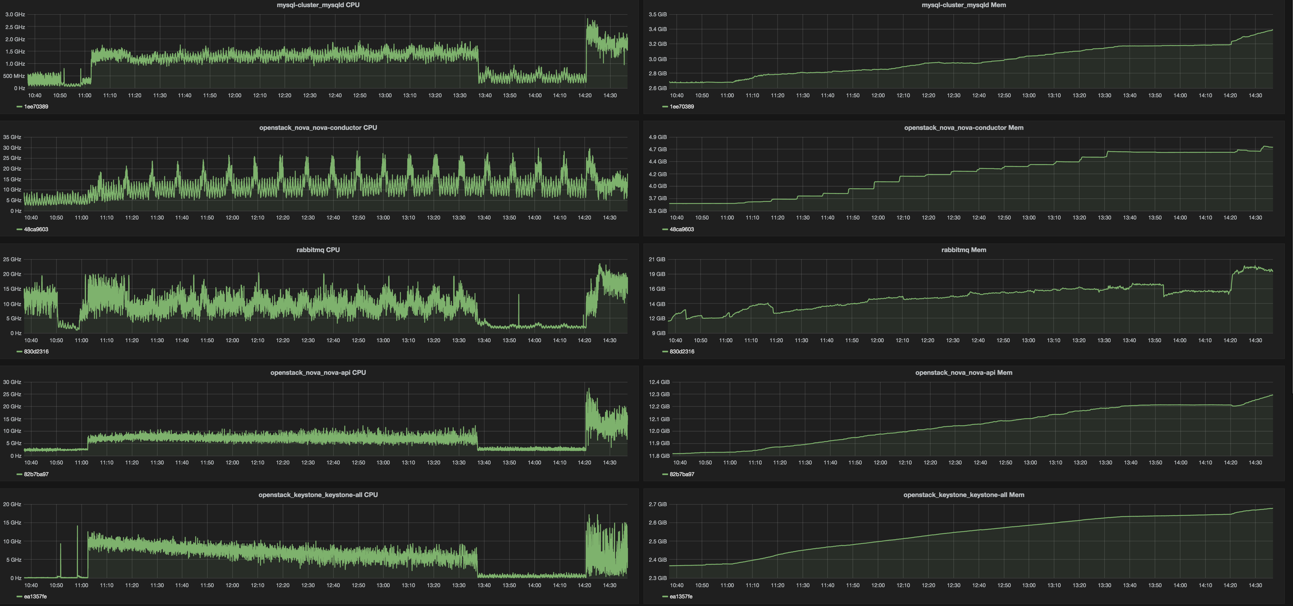Open the rabbitmq CPU panel title menu
The height and width of the screenshot is (606, 1293).
(318, 250)
